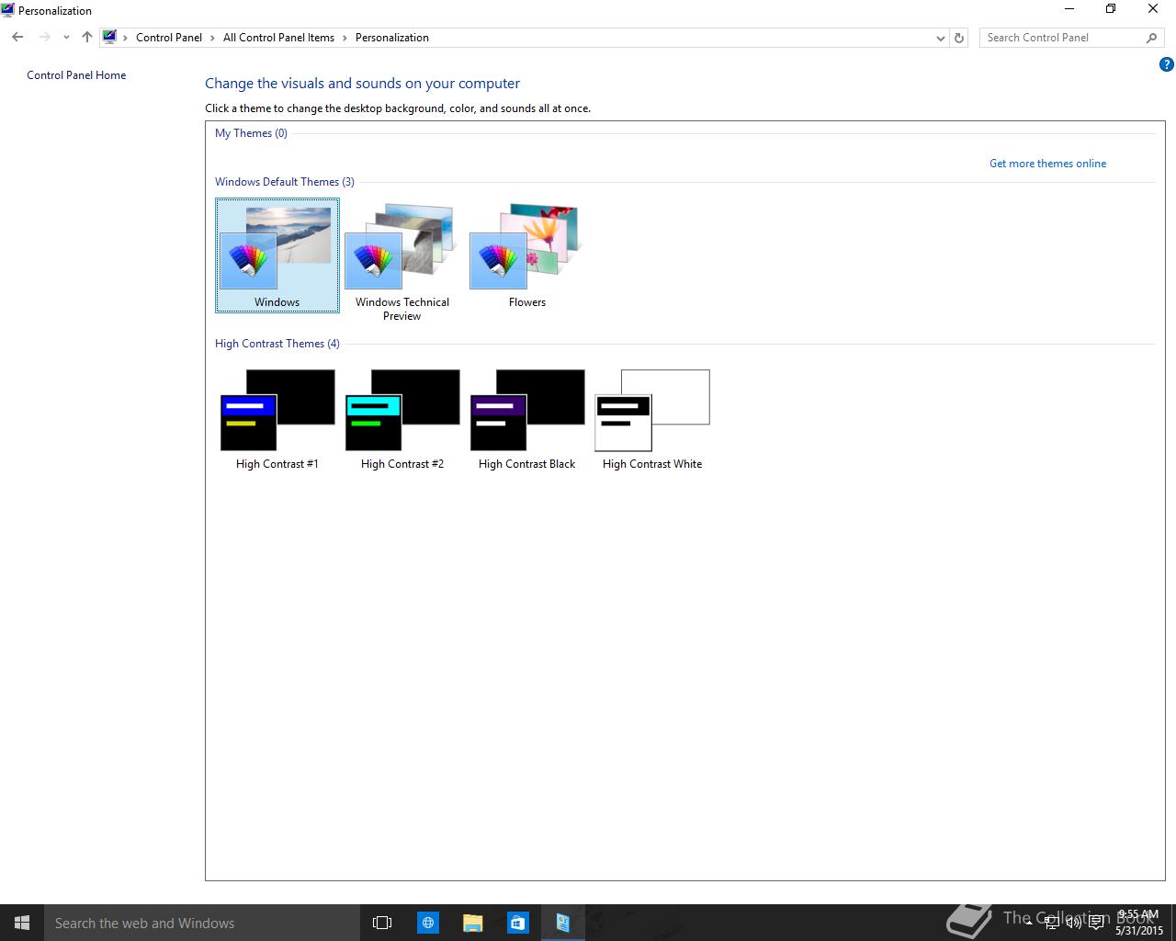Click Search the web and Windows box

(202, 923)
